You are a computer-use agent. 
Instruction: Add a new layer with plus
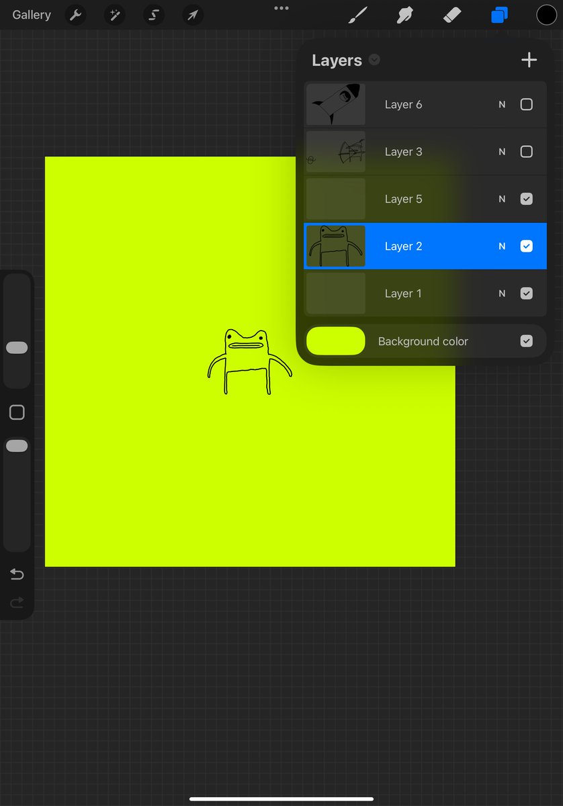[x=529, y=60]
